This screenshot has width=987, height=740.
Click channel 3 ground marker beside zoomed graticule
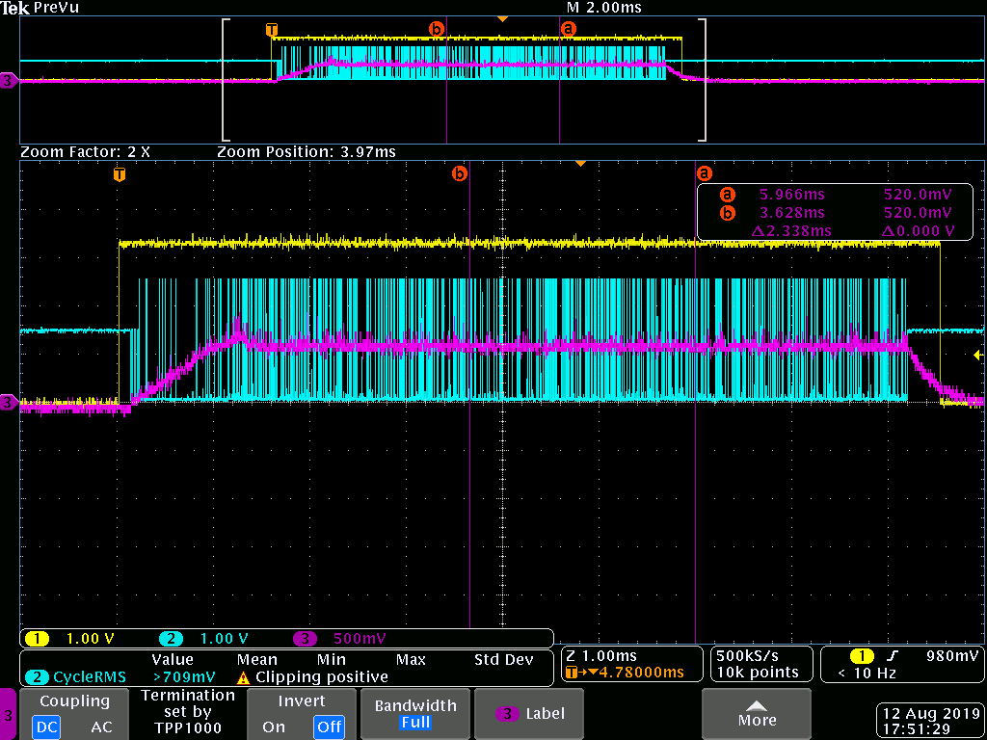coord(9,402)
